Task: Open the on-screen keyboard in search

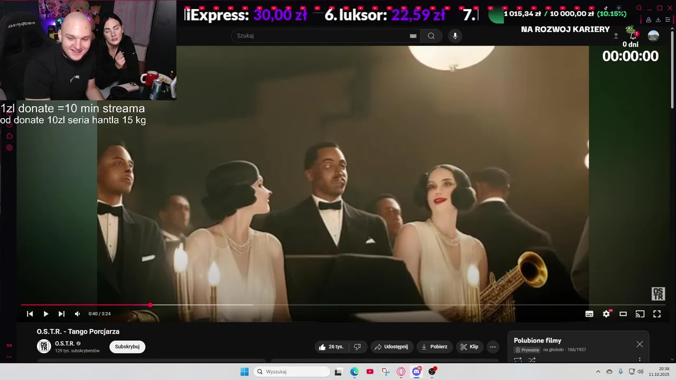Action: 413,36
